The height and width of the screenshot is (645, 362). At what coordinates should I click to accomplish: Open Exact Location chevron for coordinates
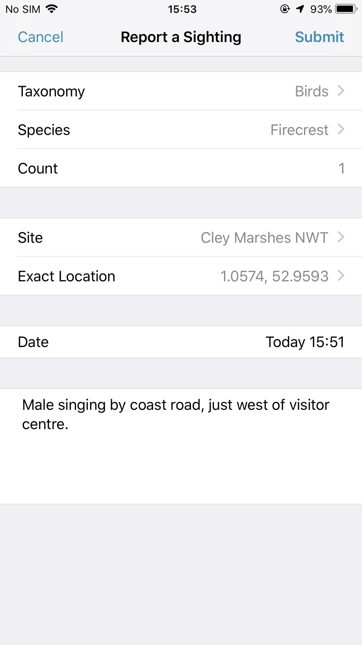click(341, 275)
